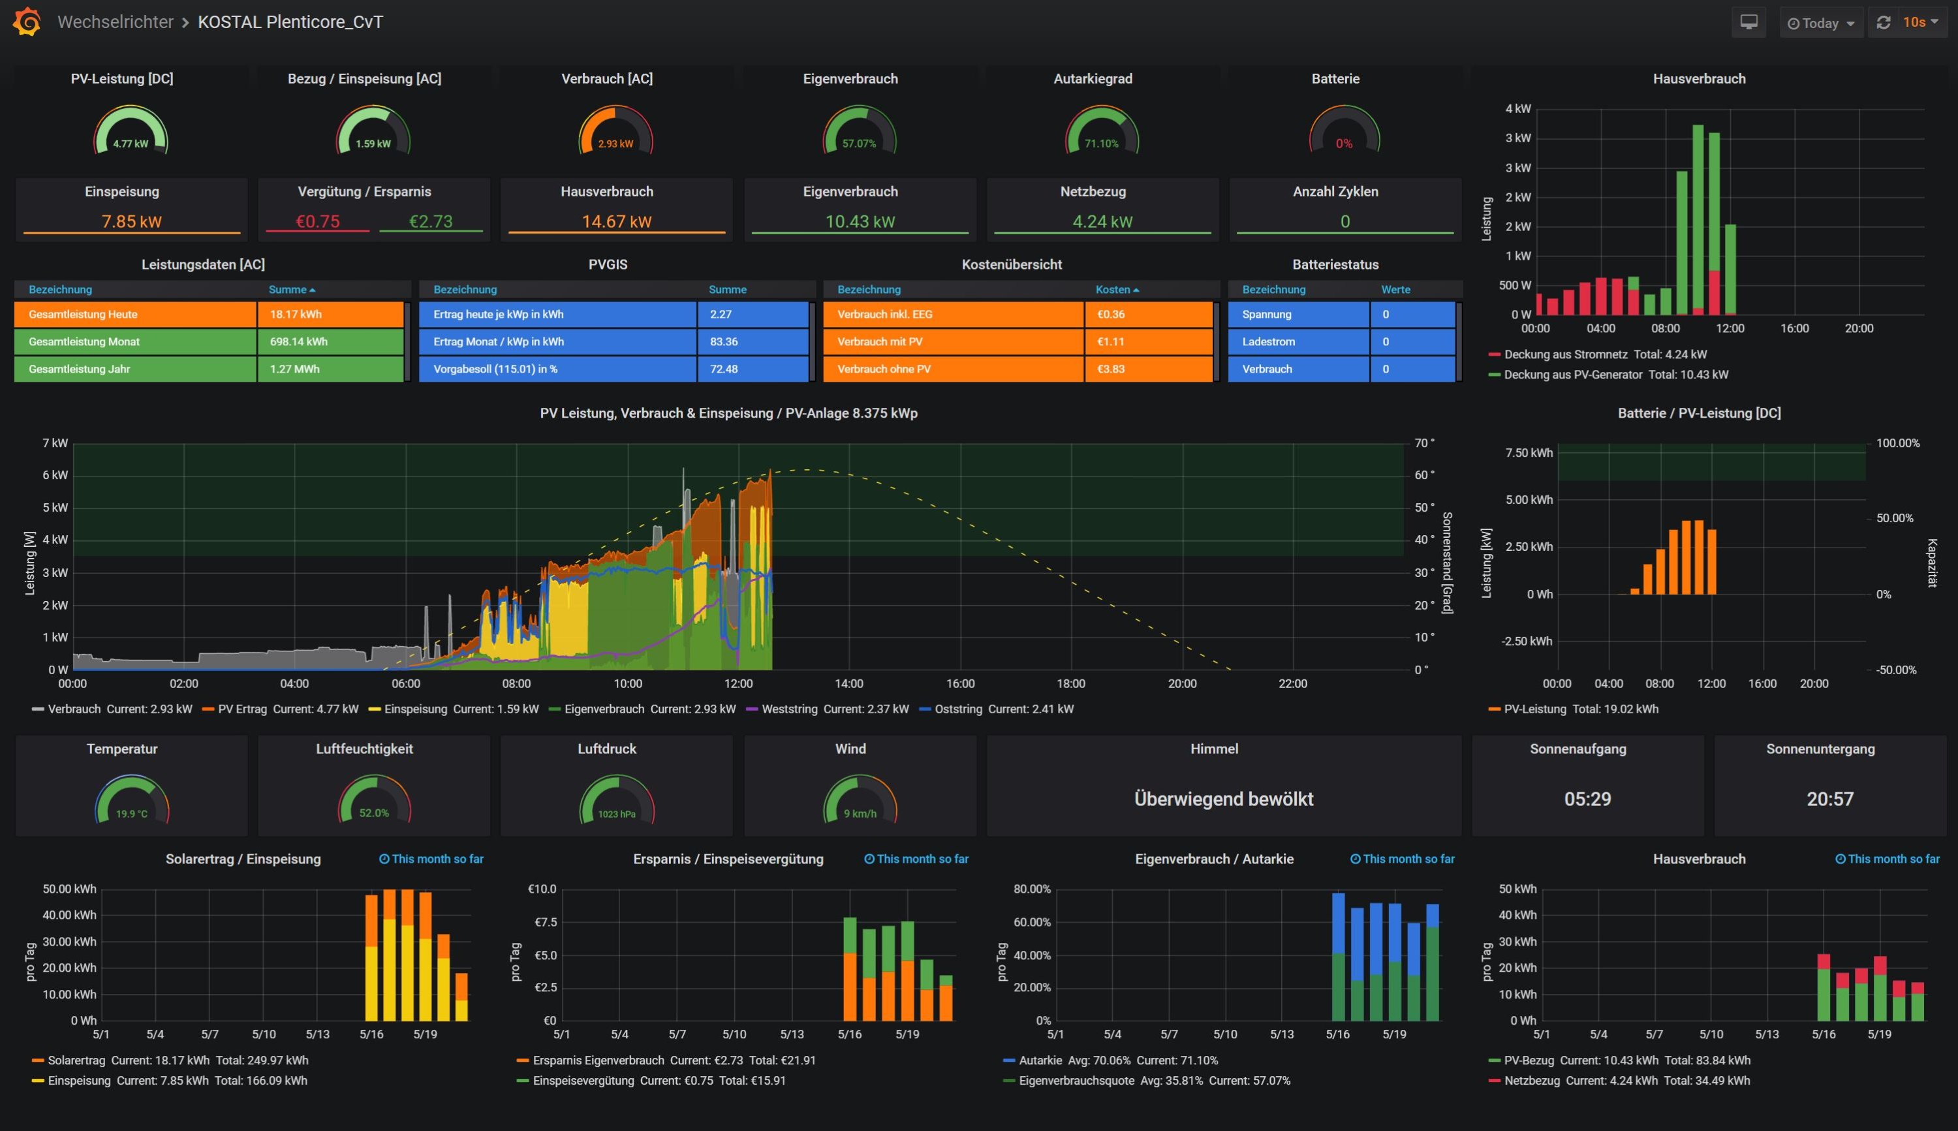Click the Bezeichnung header in PVGIS table
The image size is (1958, 1131).
point(465,290)
